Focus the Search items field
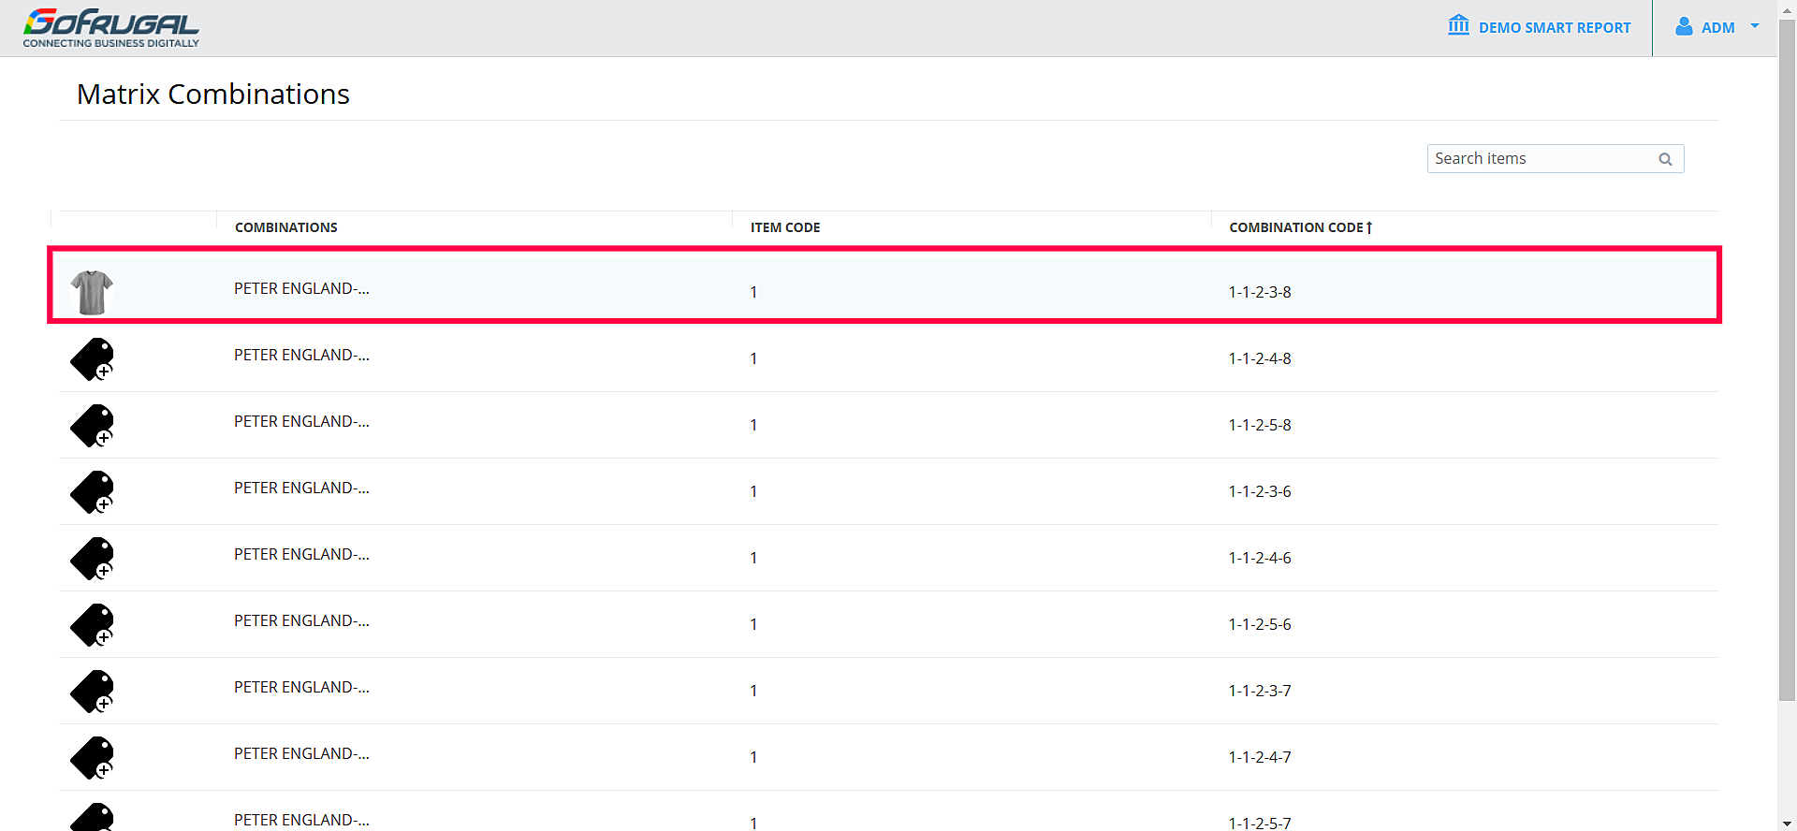This screenshot has height=831, width=1797. [x=1555, y=159]
